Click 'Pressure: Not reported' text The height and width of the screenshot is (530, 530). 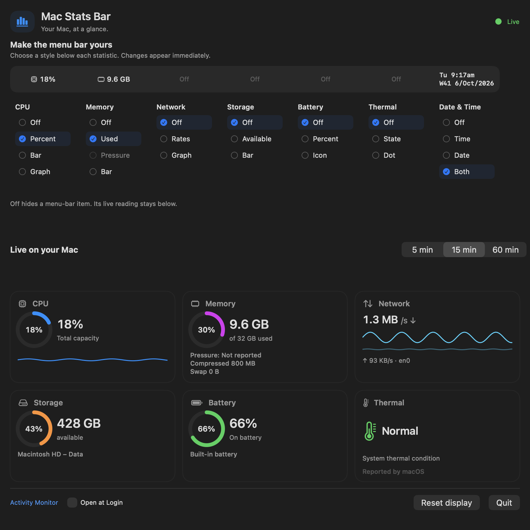(226, 355)
